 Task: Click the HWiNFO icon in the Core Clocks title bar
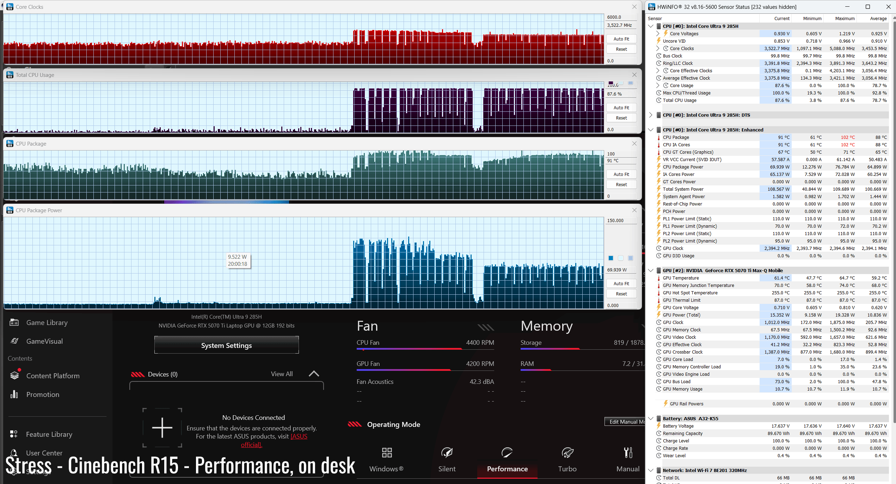tap(10, 7)
